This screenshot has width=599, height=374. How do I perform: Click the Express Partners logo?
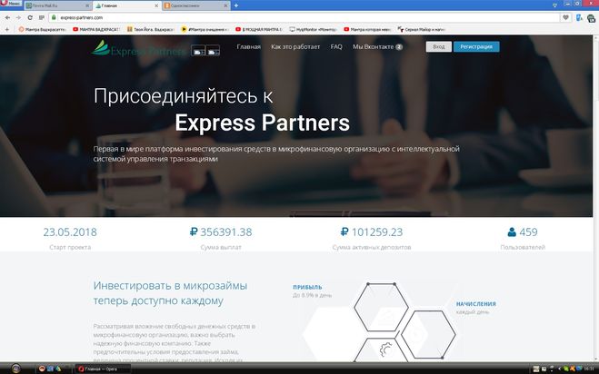pyautogui.click(x=139, y=48)
